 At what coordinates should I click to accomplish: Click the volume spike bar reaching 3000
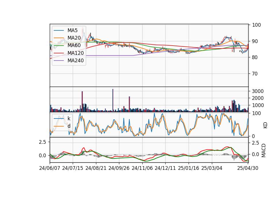[x=82, y=102]
